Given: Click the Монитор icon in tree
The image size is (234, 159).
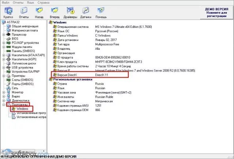Looking at the screenshot, I should coord(8,92).
